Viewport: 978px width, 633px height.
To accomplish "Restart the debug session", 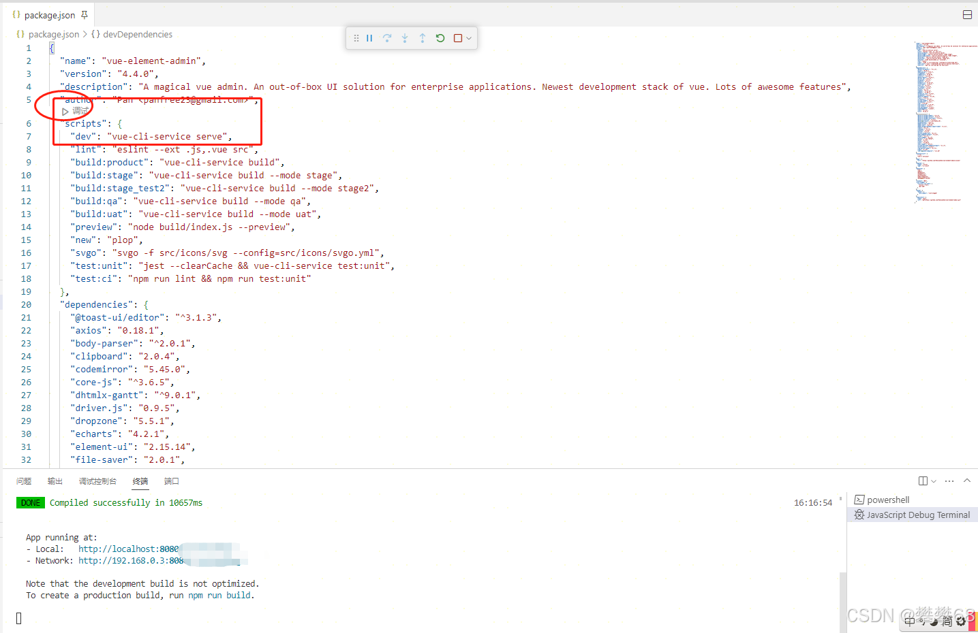I will coord(440,38).
